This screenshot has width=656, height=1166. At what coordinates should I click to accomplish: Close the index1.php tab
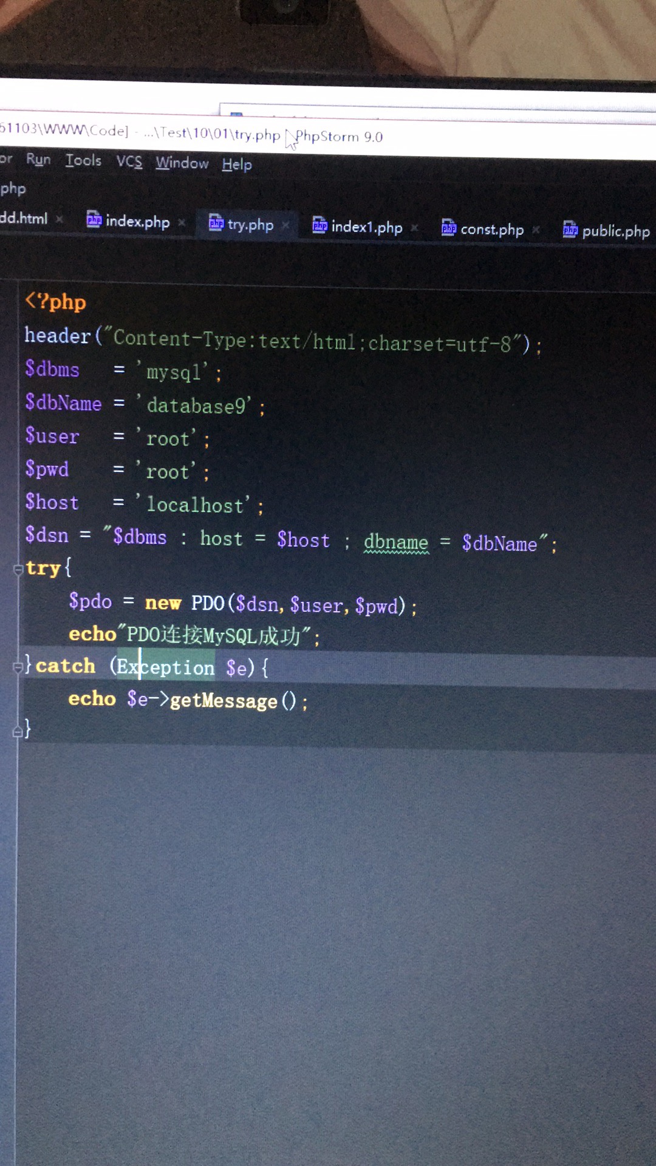tap(414, 228)
